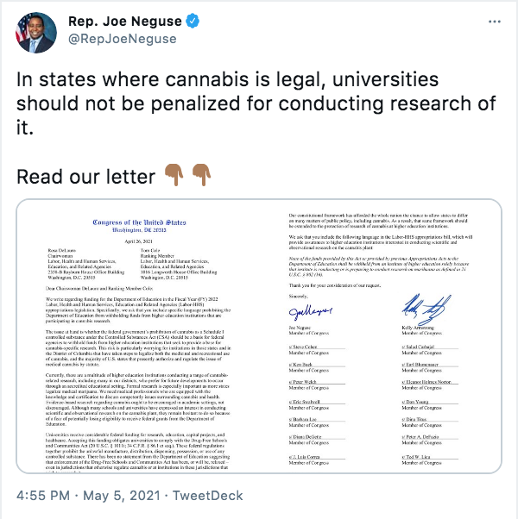Click the Rosa DeLauro address block
Image resolution: width=518 pixels, height=519 pixels.
click(x=86, y=264)
